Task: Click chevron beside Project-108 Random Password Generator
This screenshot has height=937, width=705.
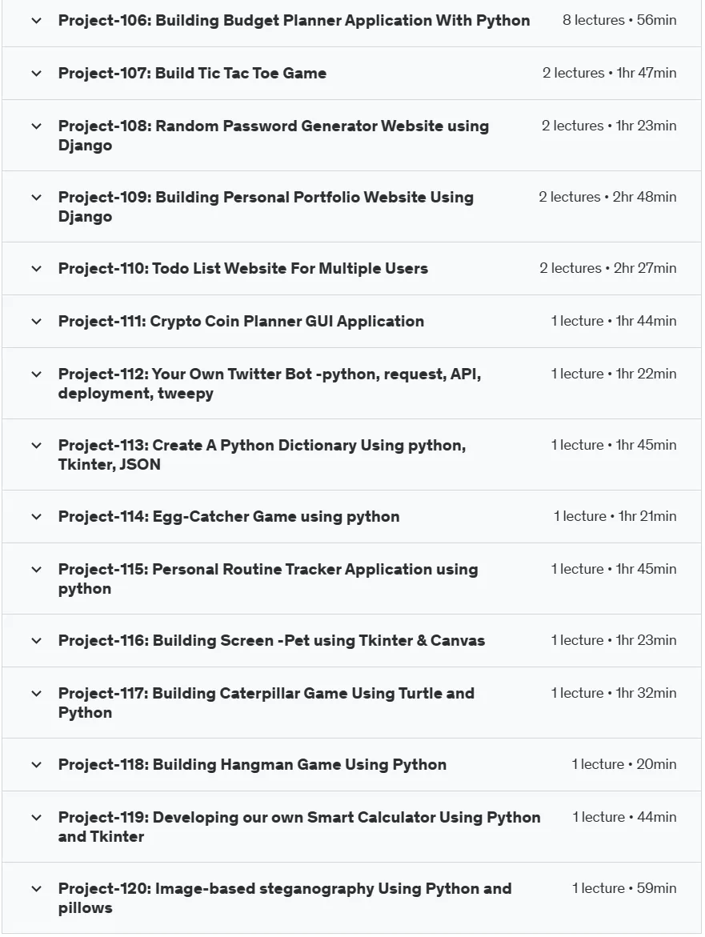Action: (37, 126)
